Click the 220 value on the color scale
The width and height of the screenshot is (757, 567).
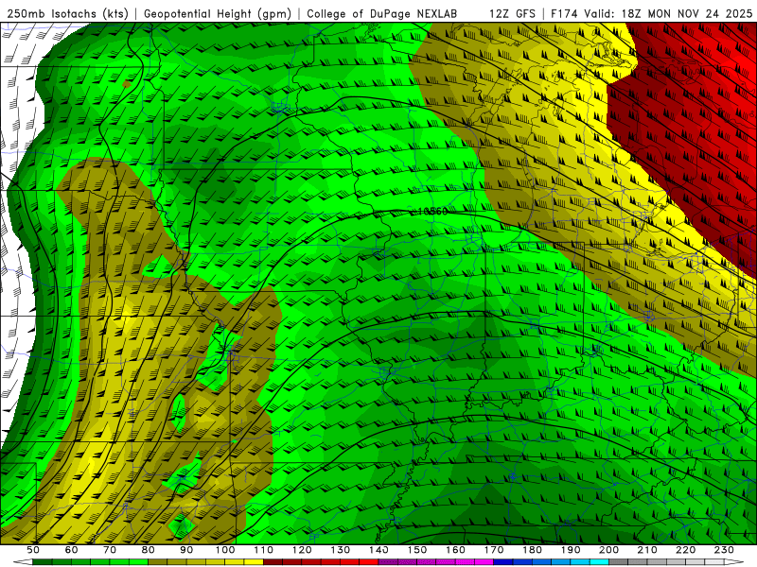686,550
